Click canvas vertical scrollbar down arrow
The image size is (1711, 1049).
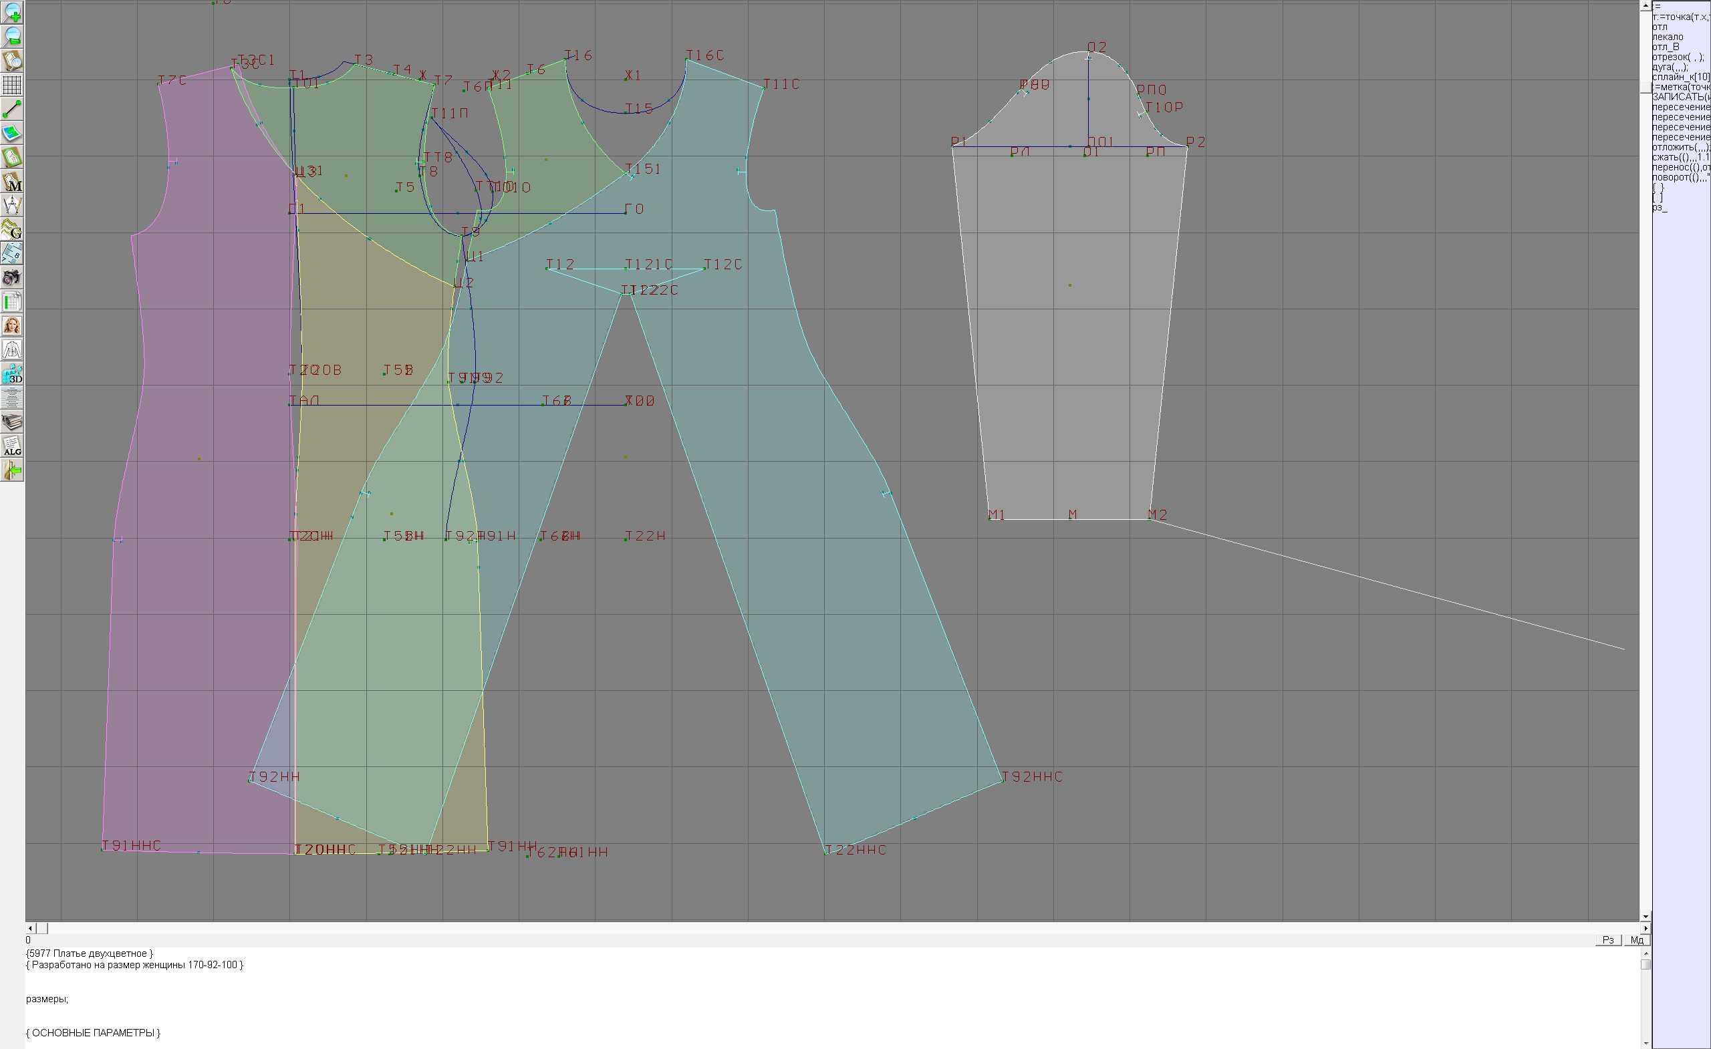pos(1645,917)
